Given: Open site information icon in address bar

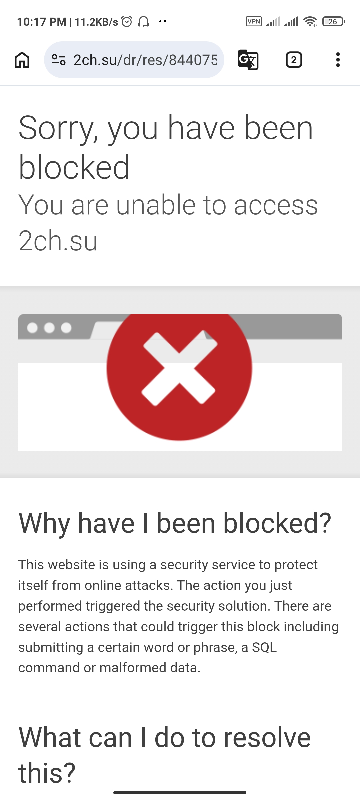Looking at the screenshot, I should 59,60.
